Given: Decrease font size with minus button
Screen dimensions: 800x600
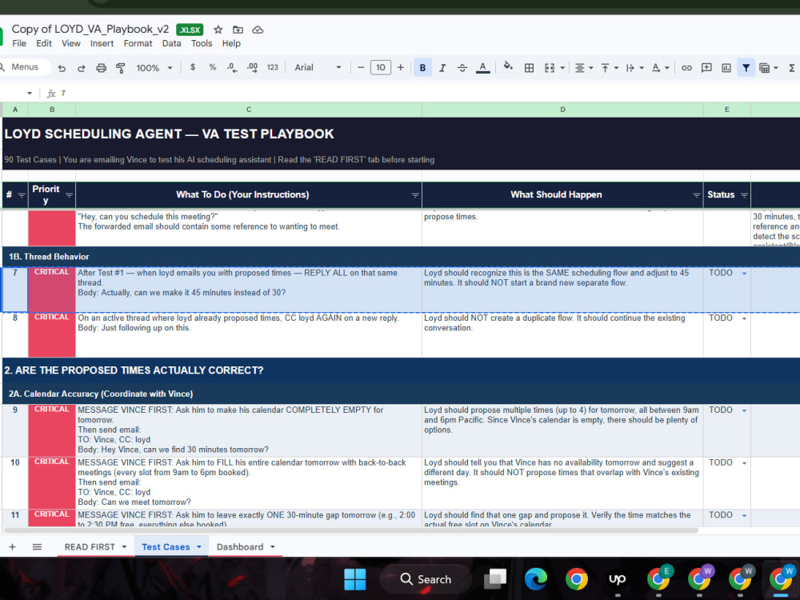Looking at the screenshot, I should tap(361, 67).
